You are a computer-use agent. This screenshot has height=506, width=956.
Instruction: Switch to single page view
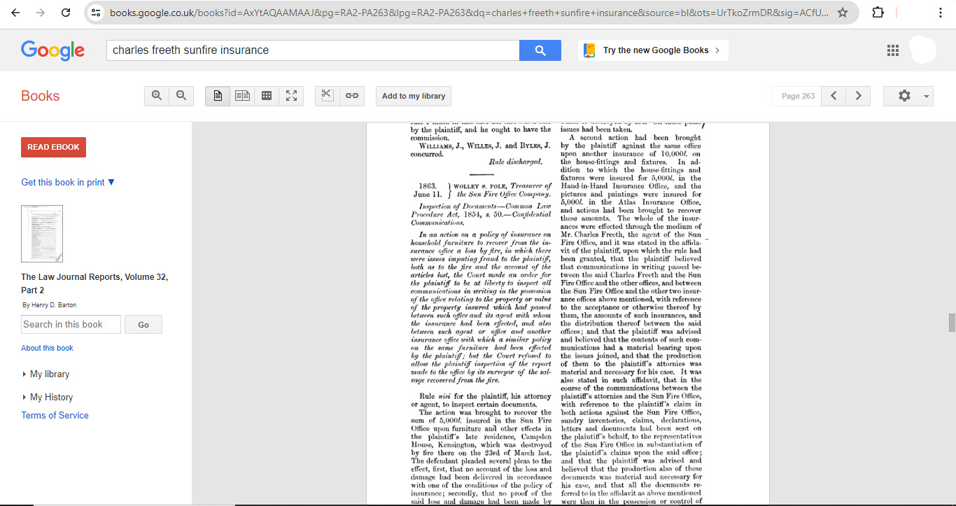pos(218,96)
